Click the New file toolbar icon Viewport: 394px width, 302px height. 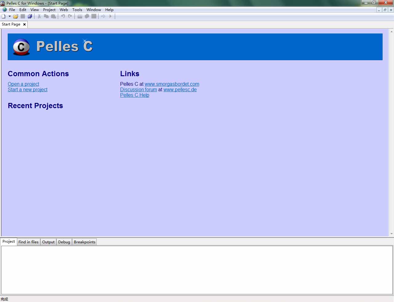coord(4,16)
